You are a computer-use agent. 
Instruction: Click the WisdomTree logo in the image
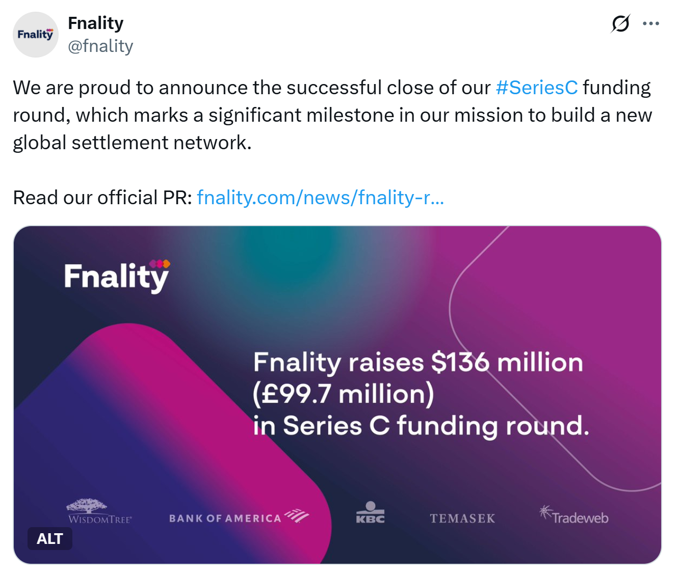tap(99, 512)
